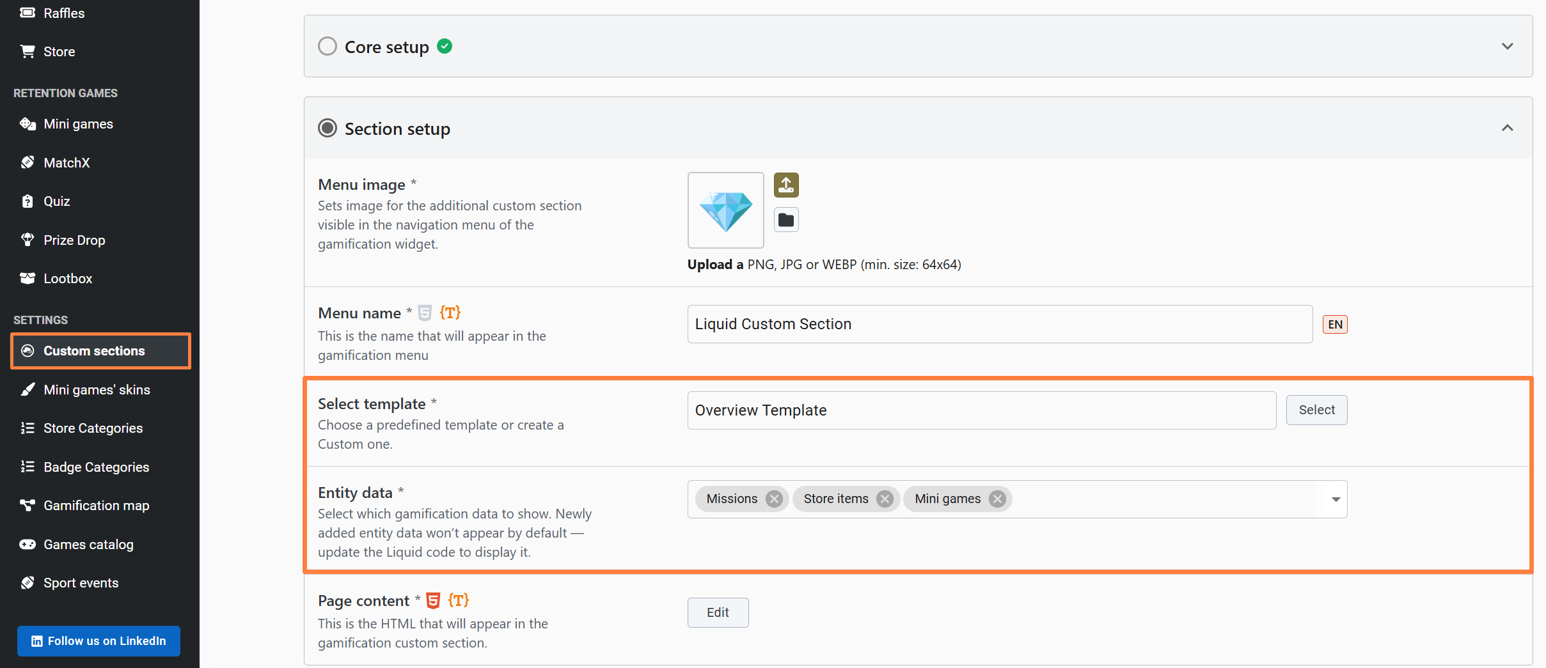
Task: Expand the Core setup panel chevron
Action: (1507, 47)
